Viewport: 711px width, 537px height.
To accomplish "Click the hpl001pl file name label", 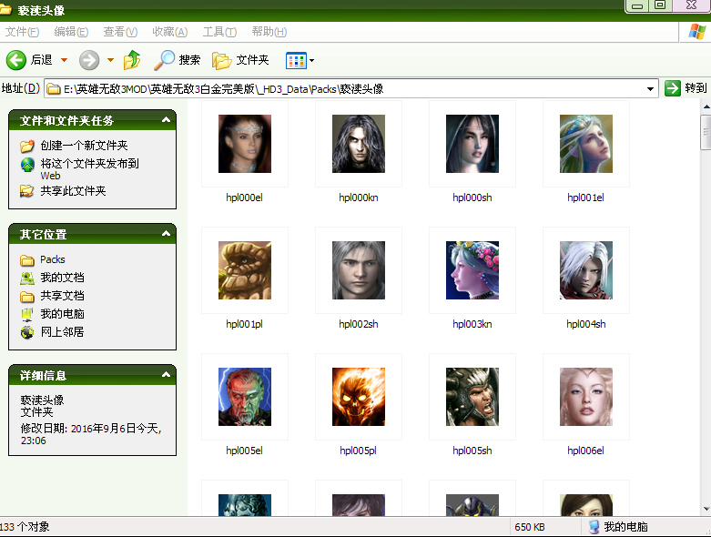I will click(x=244, y=324).
